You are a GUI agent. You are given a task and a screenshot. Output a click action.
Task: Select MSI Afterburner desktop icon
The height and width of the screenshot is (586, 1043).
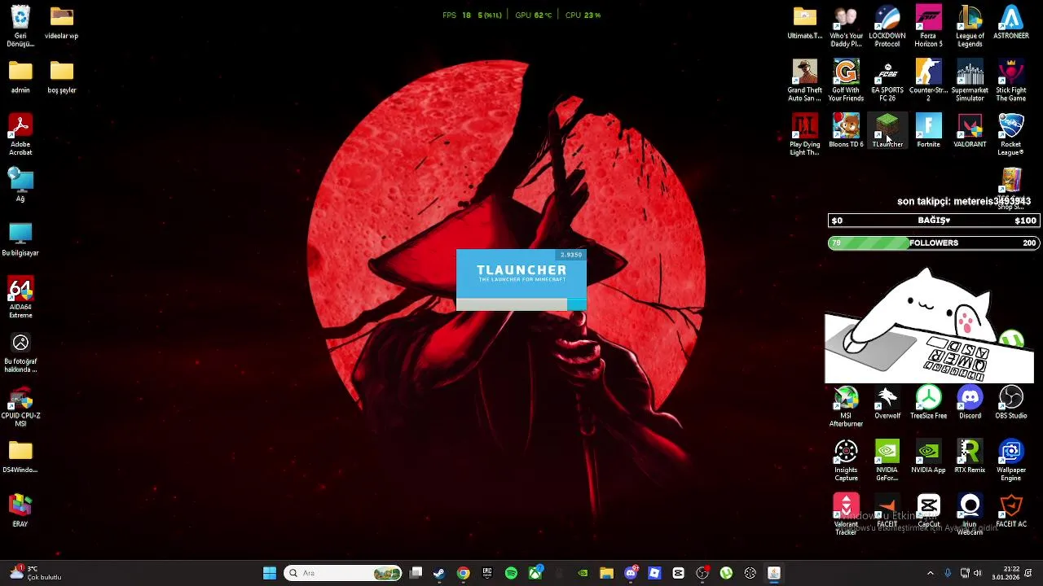pyautogui.click(x=846, y=406)
